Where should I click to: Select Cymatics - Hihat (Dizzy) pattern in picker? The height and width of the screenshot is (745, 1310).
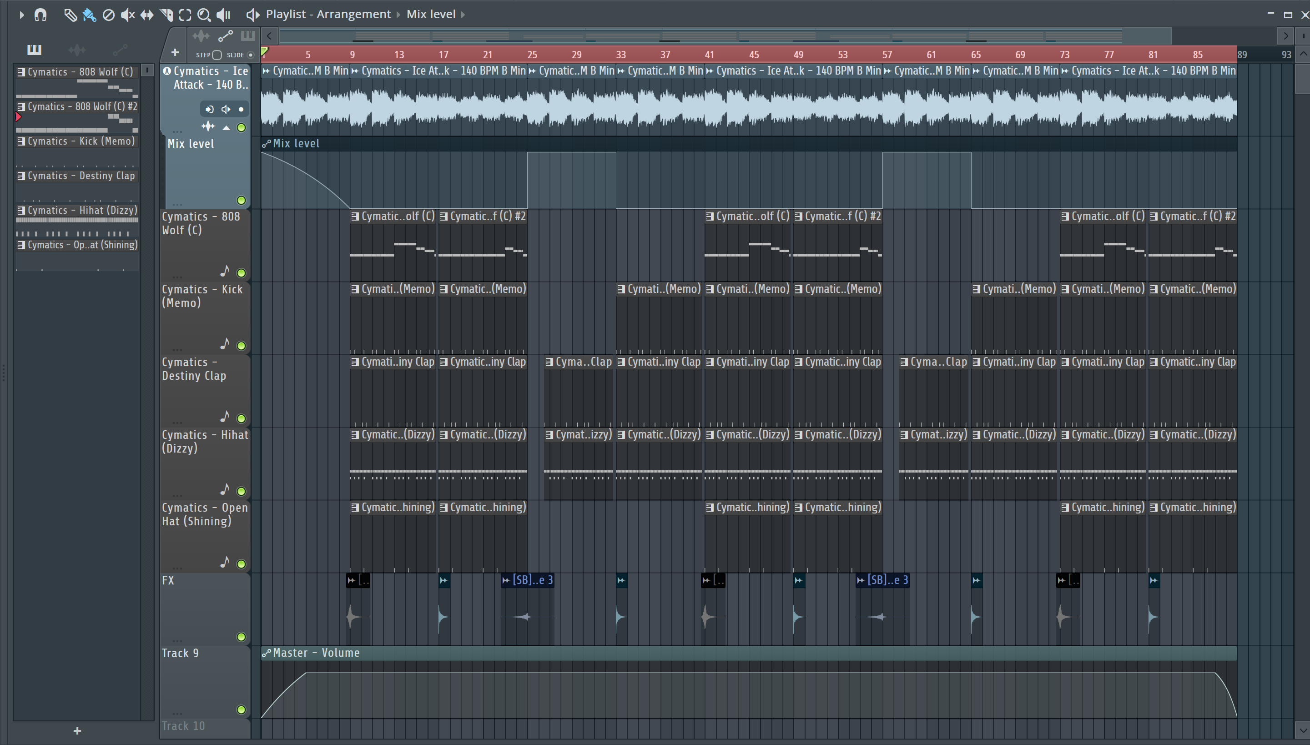[x=77, y=220]
